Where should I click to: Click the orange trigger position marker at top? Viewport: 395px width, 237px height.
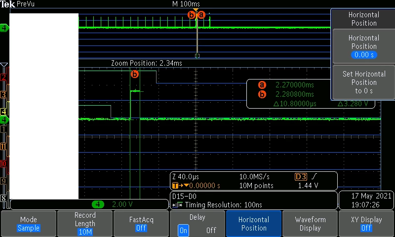coord(196,10)
